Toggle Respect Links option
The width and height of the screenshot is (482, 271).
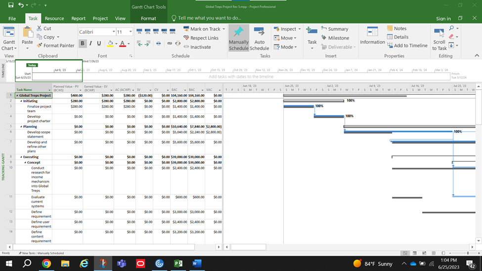coord(201,38)
